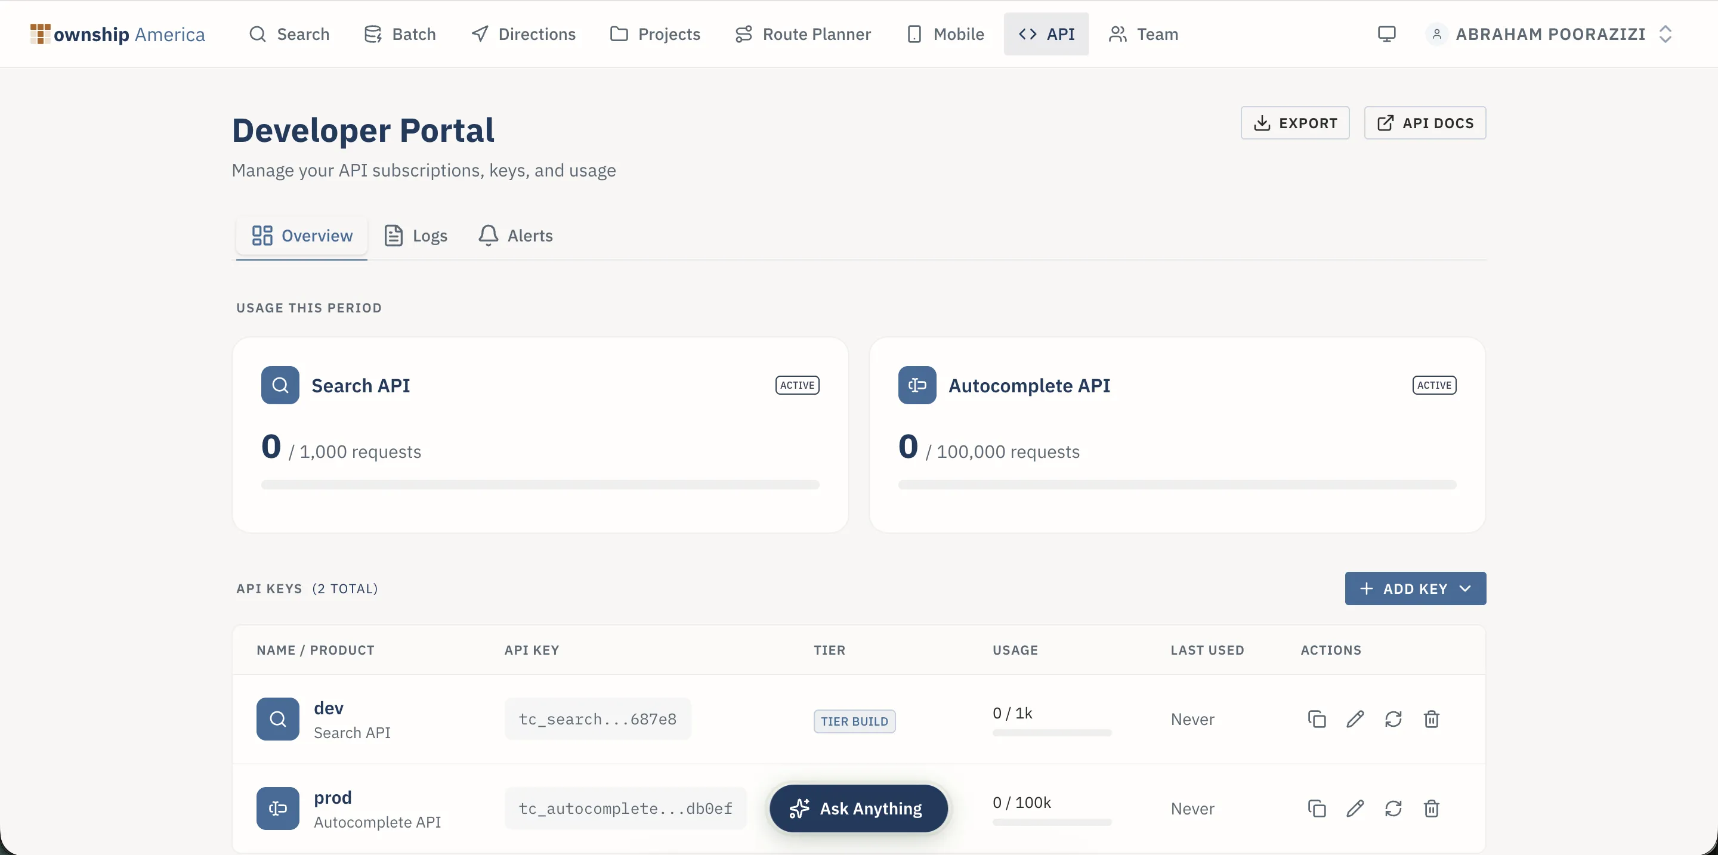Toggle the Autocomplete API ACTIVE status
The height and width of the screenshot is (855, 1718).
click(x=1434, y=385)
